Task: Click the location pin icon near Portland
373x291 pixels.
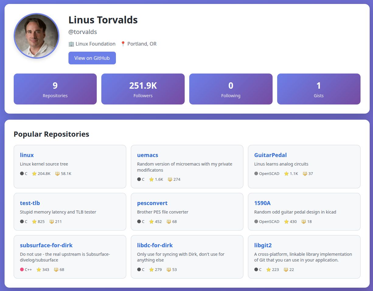Action: 123,44
